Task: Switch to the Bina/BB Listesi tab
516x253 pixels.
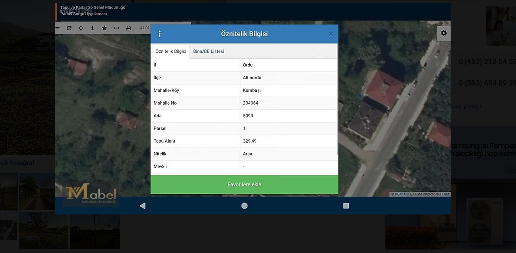Action: click(208, 51)
